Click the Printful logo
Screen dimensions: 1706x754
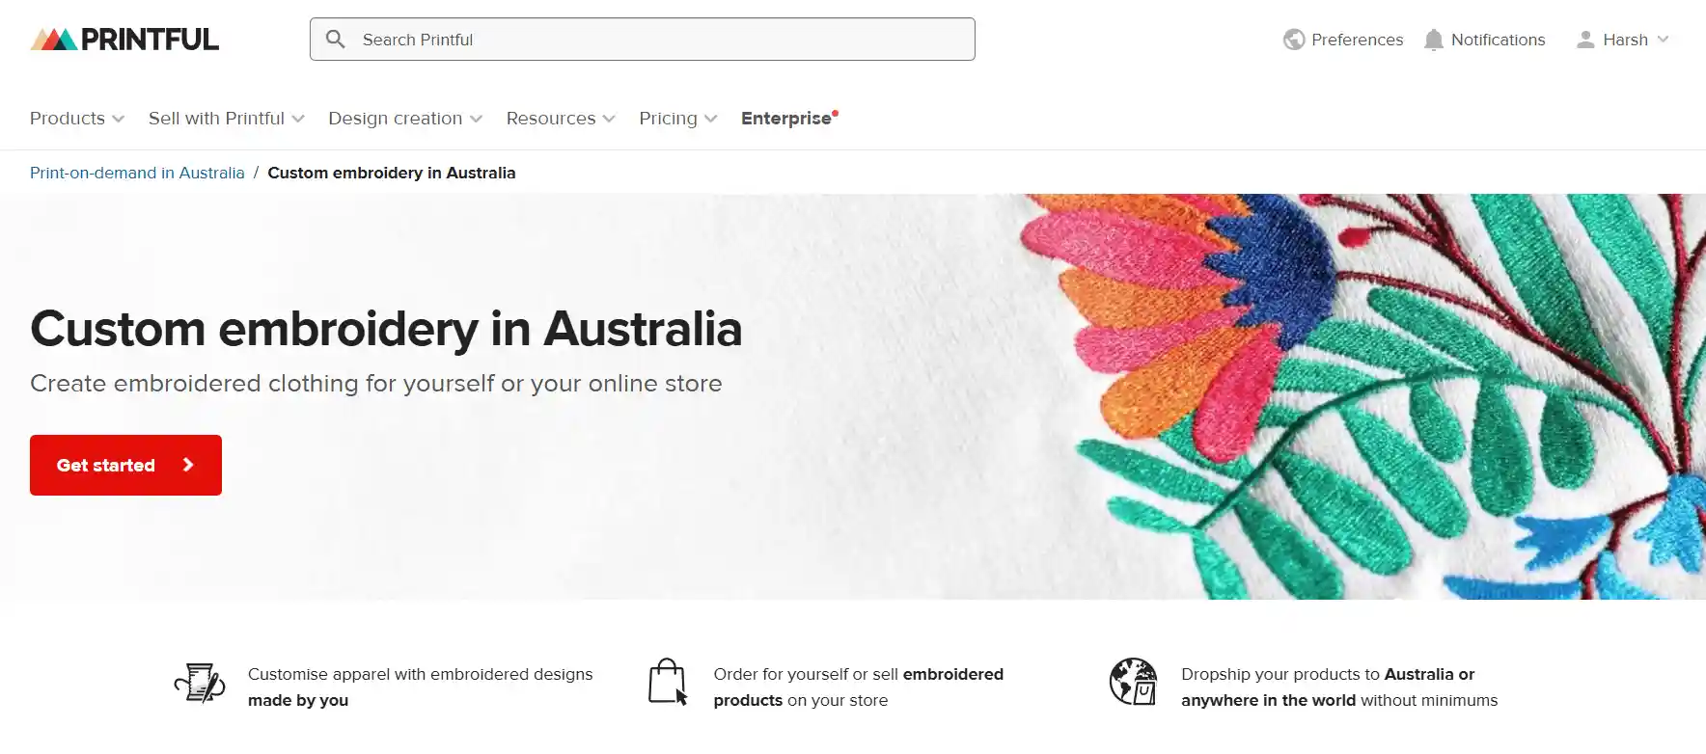[x=124, y=40]
